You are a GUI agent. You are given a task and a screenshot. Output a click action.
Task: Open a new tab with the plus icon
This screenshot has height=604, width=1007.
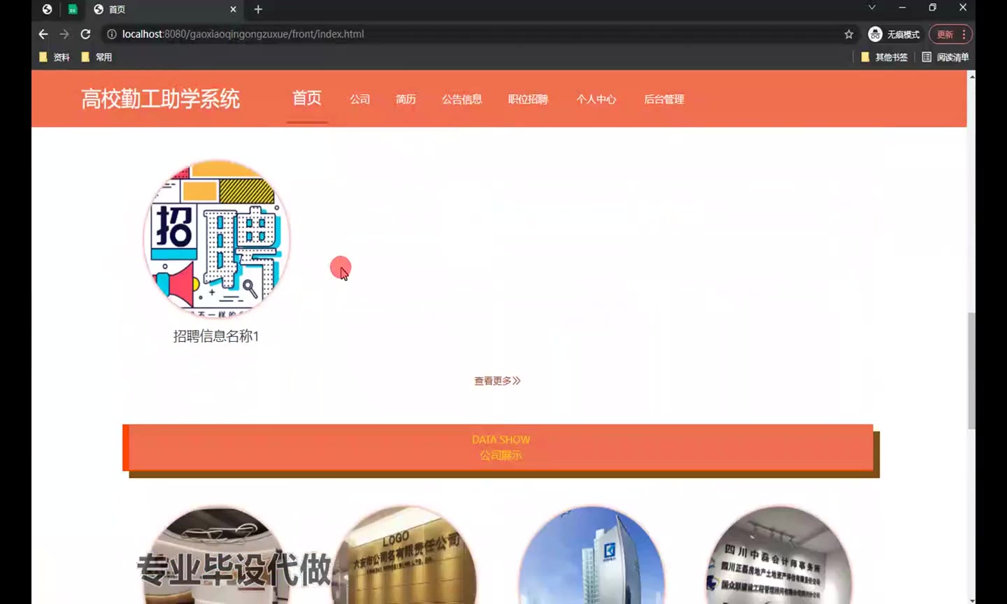258,9
